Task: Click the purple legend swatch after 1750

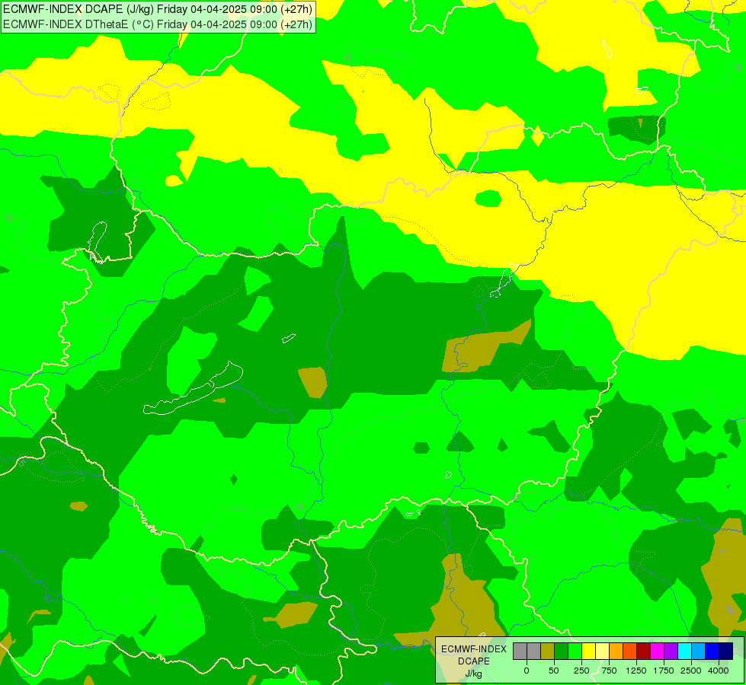Action: coord(671,652)
